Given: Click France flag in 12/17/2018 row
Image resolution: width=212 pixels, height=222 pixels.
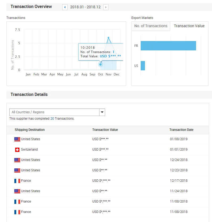Looking at the screenshot, I should pos(17,181).
